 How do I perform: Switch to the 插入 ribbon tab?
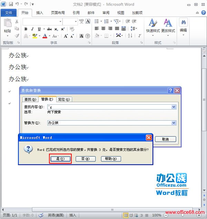click(39, 13)
